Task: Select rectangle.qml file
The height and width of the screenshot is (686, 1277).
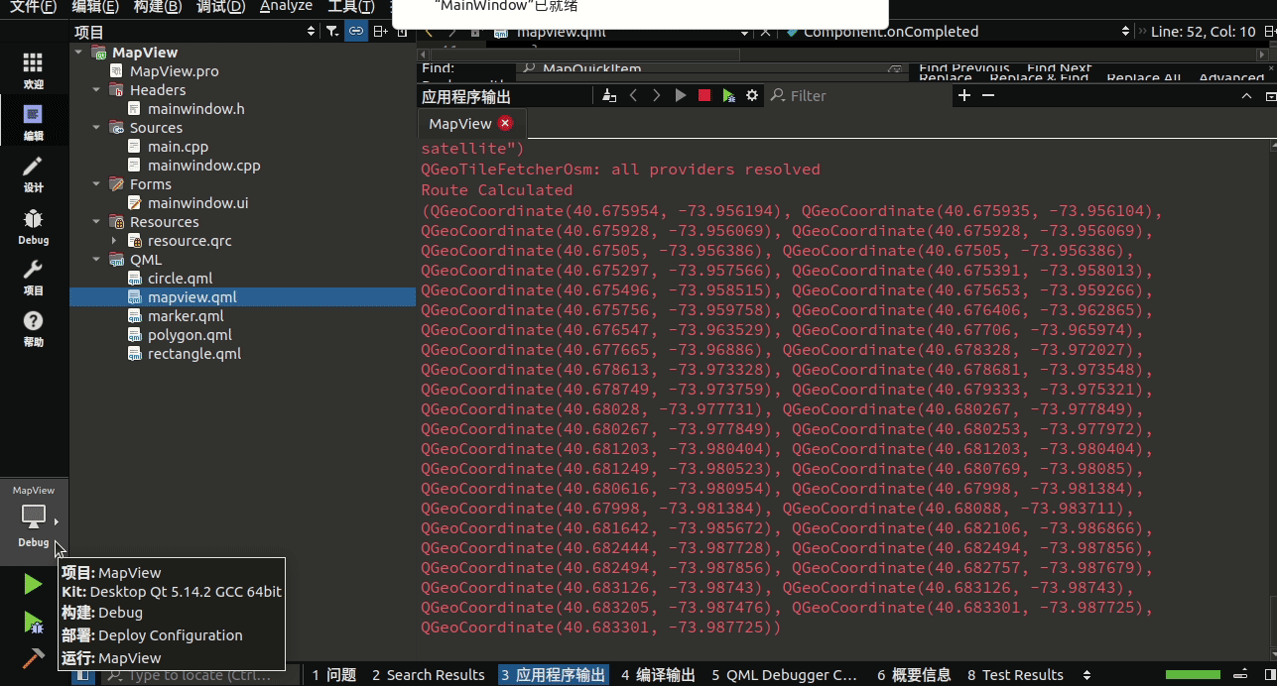Action: point(194,354)
